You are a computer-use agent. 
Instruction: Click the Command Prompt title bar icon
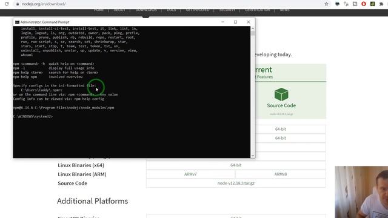[17, 22]
